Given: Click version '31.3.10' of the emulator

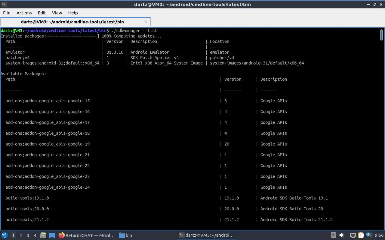Looking at the screenshot, I should point(115,52).
